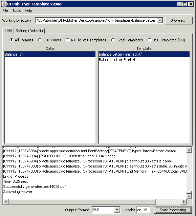Viewport: 196px width, 216px height.
Task: Click the 'Spawning viewer...' log line
Action: 19,192
